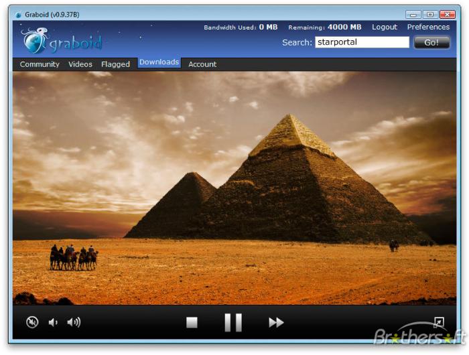Open the title bar Graboid app icon

pos(18,15)
